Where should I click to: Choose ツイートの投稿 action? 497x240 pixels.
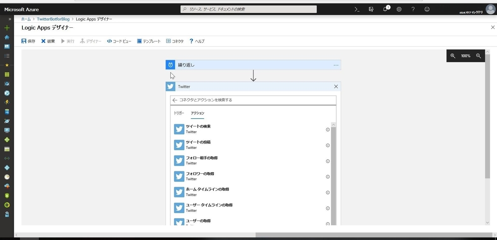(251, 145)
